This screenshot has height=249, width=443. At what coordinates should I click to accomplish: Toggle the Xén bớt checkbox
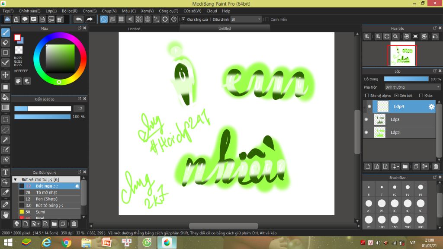(396, 96)
